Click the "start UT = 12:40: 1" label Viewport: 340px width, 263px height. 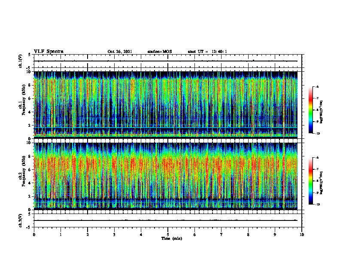click(207, 52)
